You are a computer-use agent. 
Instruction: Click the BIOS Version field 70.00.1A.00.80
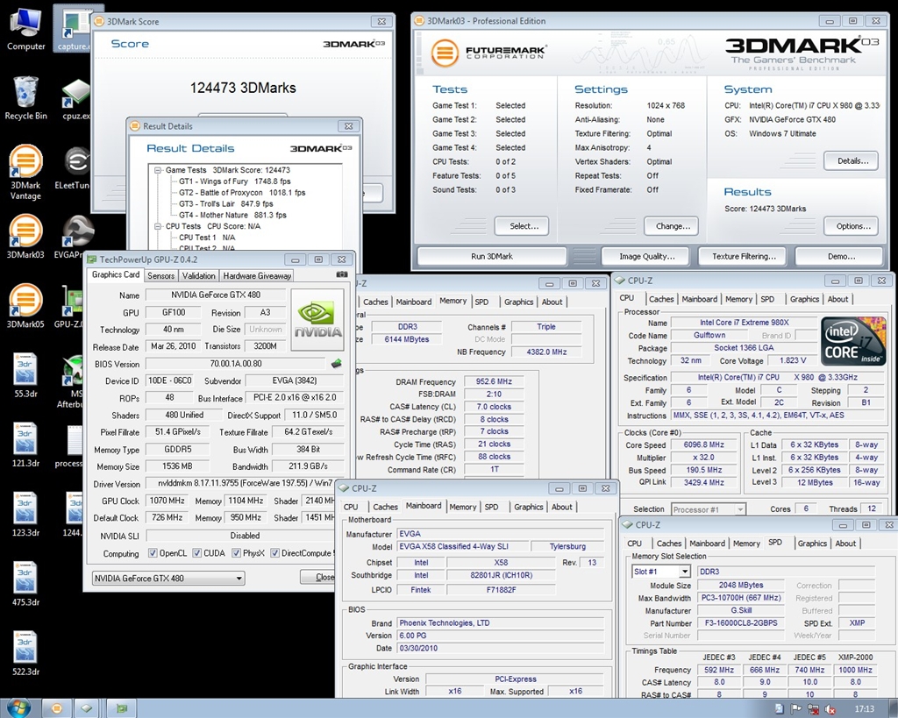point(235,364)
